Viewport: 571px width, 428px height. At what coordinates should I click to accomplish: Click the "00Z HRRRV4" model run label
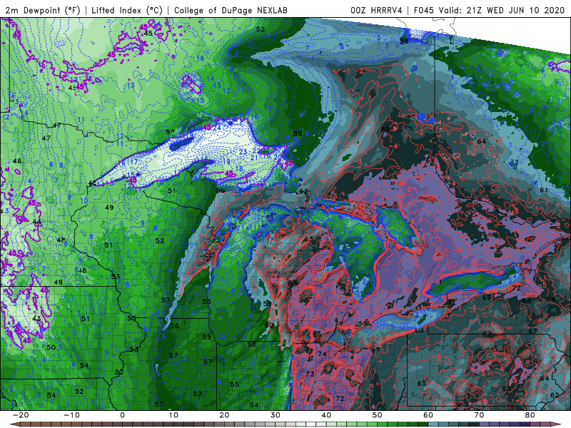[376, 10]
